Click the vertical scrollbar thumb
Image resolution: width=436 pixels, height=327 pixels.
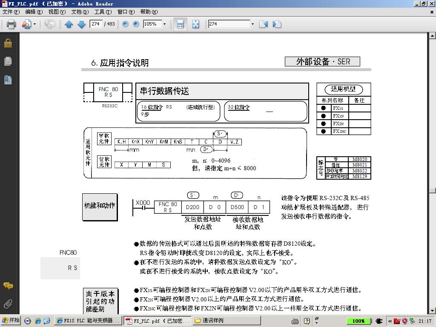(432, 190)
